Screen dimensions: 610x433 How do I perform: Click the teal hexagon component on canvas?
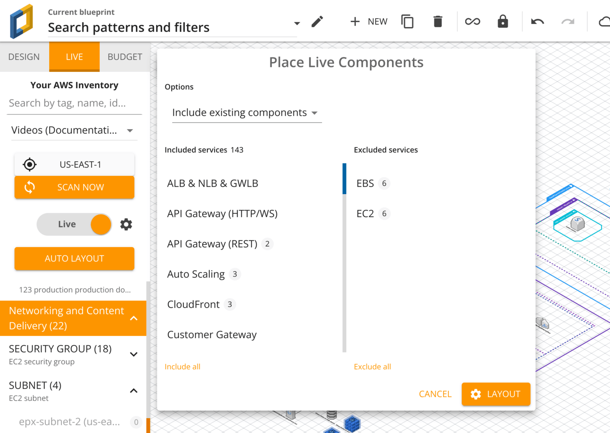pyautogui.click(x=577, y=225)
